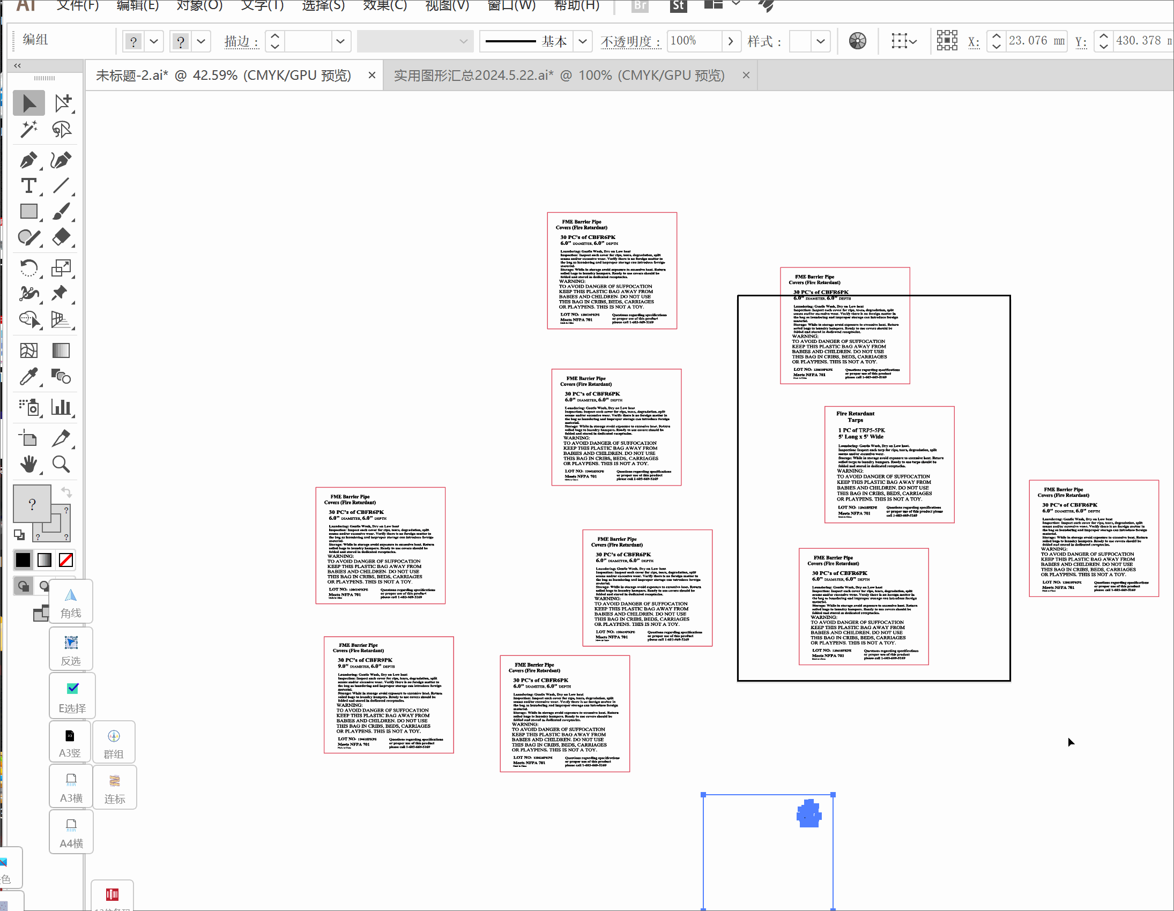Click the A3竖 plugin button
This screenshot has height=911, width=1174.
point(70,742)
